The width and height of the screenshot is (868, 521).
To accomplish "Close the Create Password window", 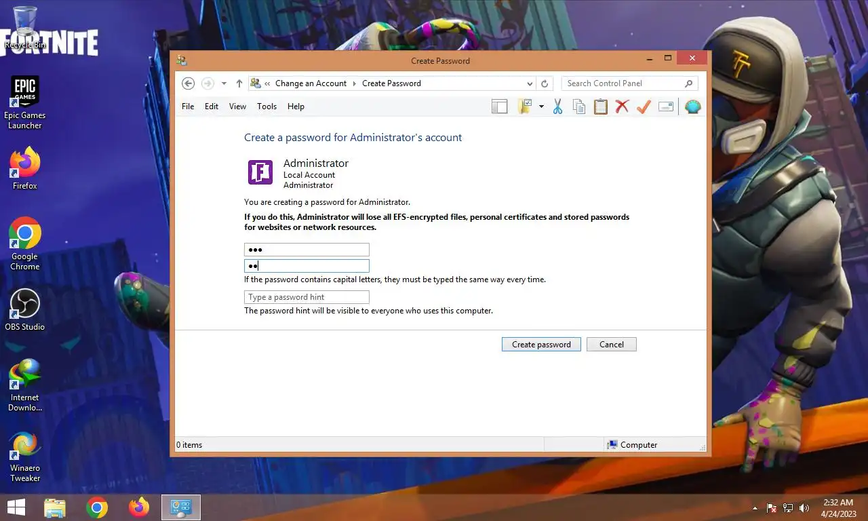I will 692,58.
